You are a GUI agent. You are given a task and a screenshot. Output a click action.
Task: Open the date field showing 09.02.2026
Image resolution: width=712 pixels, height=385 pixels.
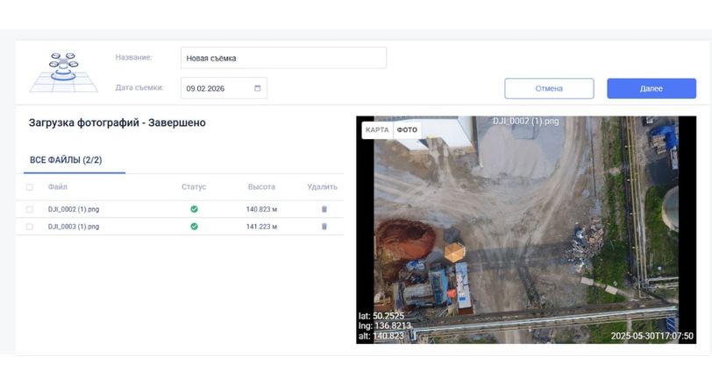[216, 88]
